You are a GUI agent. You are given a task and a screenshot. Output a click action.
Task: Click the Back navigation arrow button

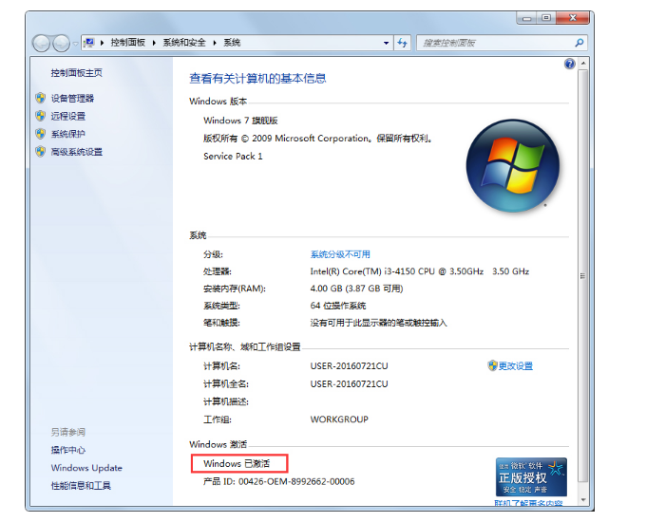[41, 44]
